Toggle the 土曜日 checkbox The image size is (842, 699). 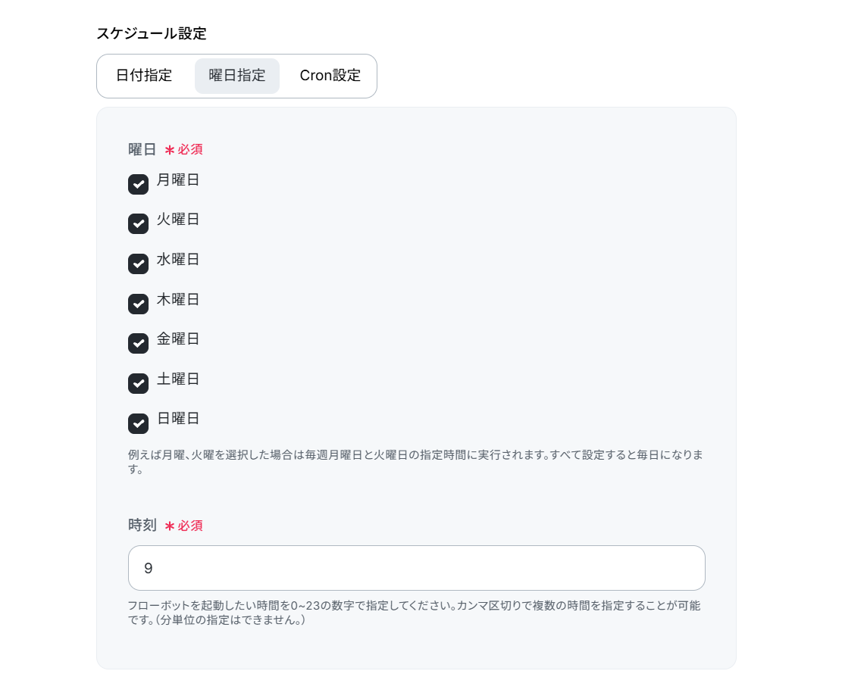point(138,383)
